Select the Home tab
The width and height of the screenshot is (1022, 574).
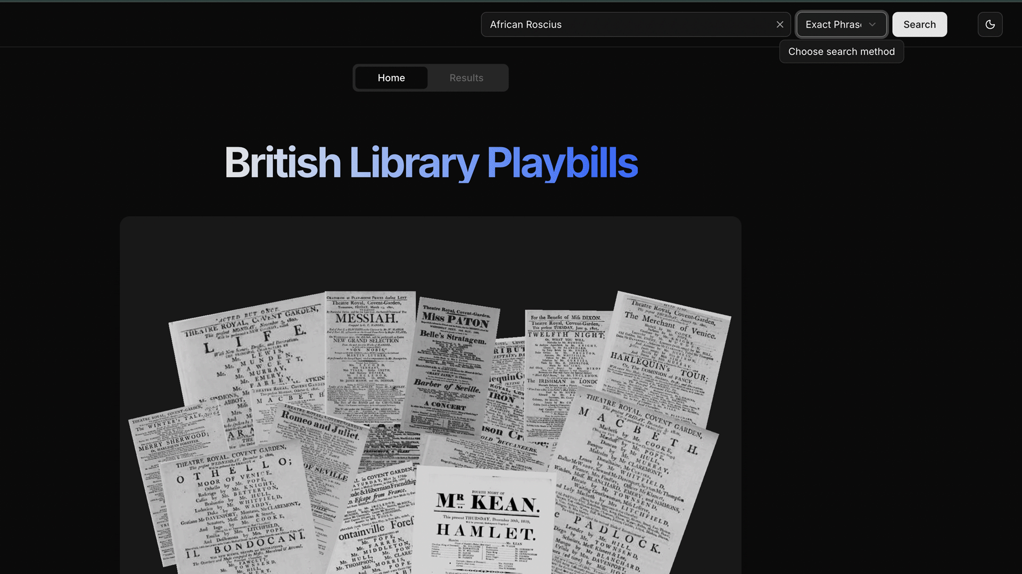coord(391,78)
